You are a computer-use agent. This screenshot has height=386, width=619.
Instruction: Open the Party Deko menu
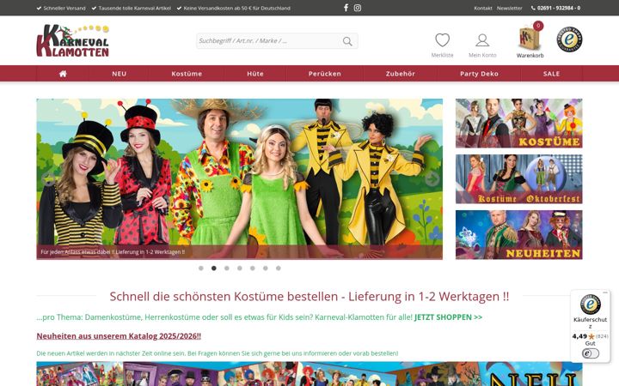(x=479, y=74)
